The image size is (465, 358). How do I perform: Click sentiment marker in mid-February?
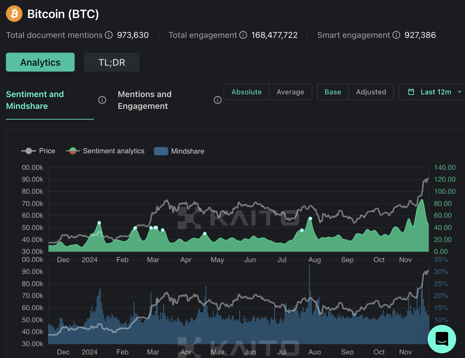pos(135,228)
